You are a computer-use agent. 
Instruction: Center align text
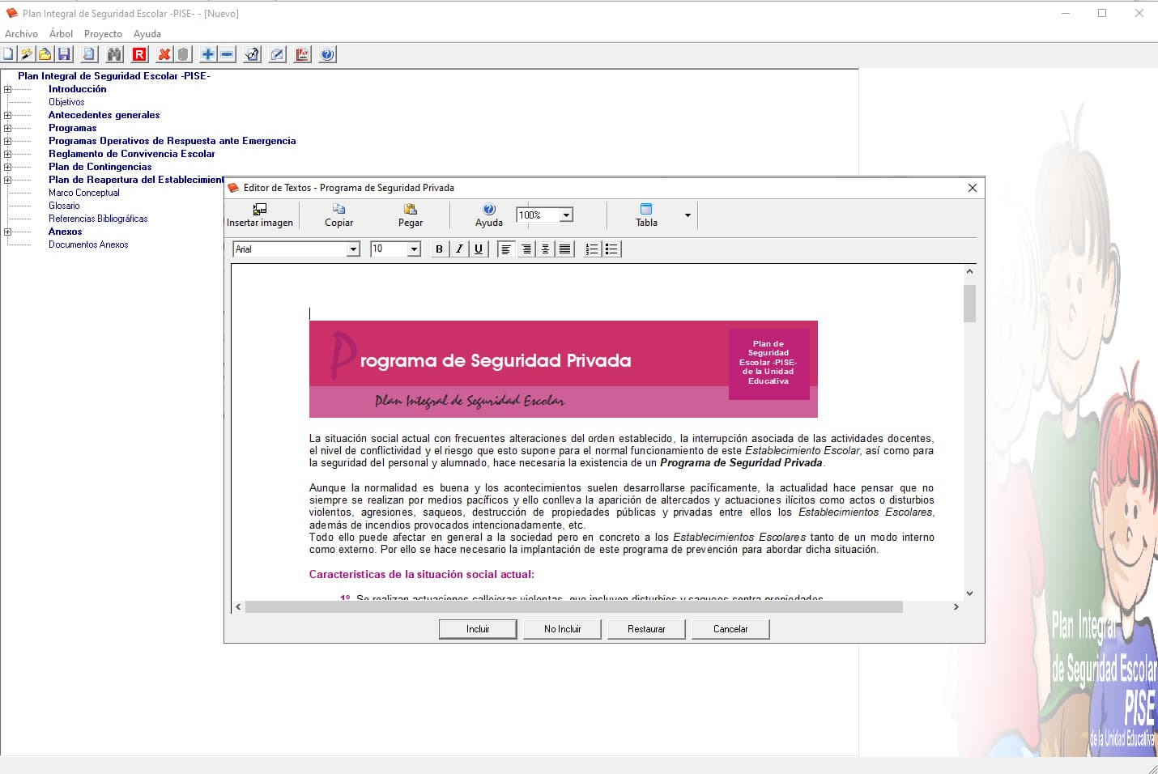(x=545, y=249)
